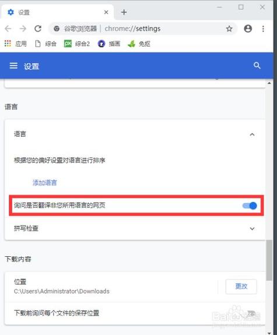The image size is (277, 335).
Task: Open the hamburger menu in Settings header
Action: pyautogui.click(x=13, y=66)
